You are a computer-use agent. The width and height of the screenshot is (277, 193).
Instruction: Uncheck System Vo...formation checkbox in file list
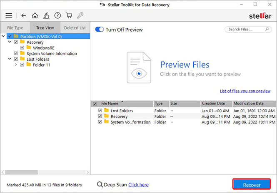[100, 122]
